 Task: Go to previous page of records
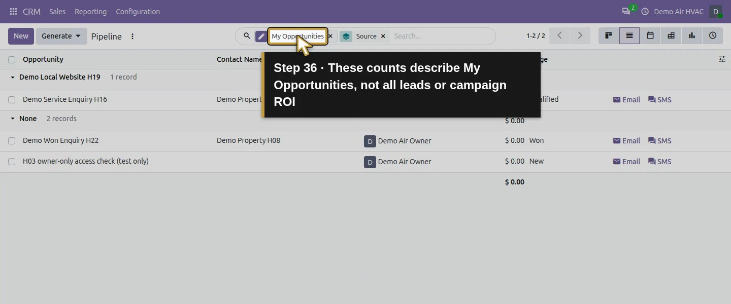[x=559, y=35]
